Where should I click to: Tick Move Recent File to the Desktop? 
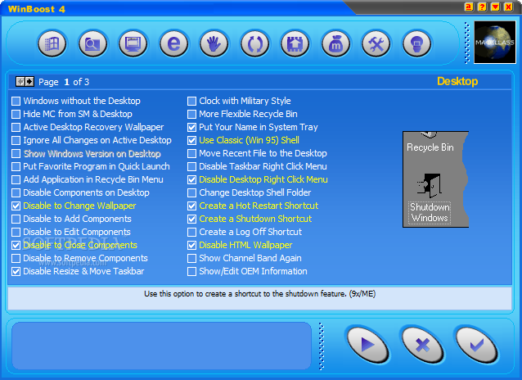(x=191, y=153)
